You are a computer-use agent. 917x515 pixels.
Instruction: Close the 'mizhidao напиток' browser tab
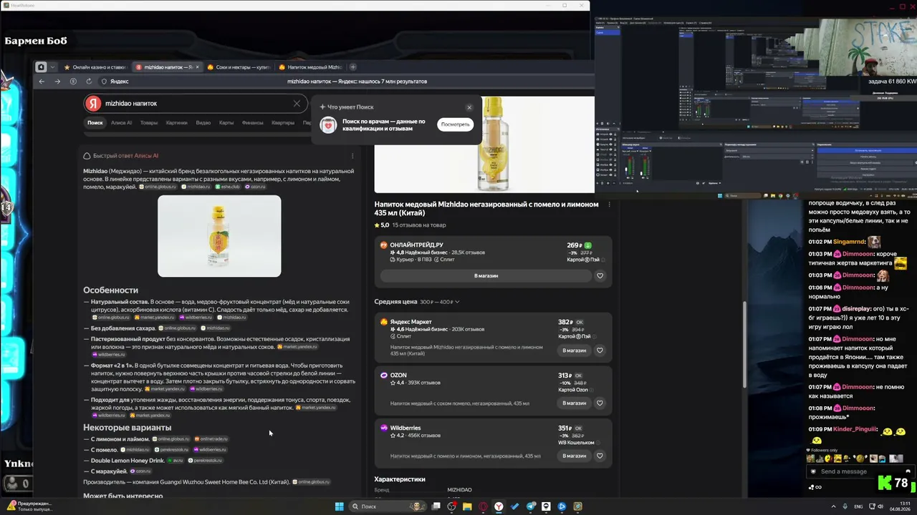click(197, 67)
